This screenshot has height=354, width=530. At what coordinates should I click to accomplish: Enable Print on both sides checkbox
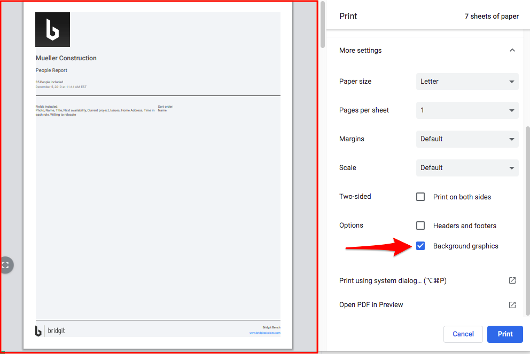420,197
